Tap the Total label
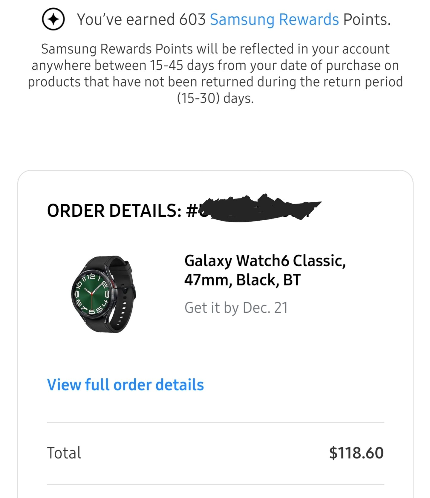 (x=64, y=453)
